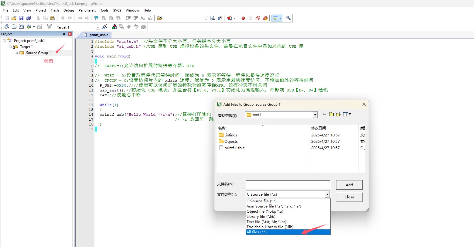Click the Save All icon

(x=29, y=18)
